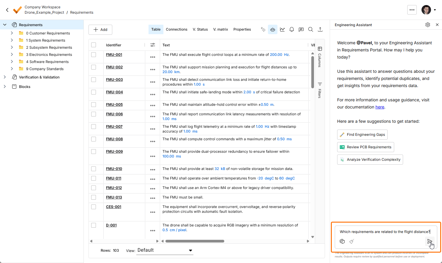Click the horizontal scrollbar of the table
This screenshot has width=442, height=263.
point(195,241)
